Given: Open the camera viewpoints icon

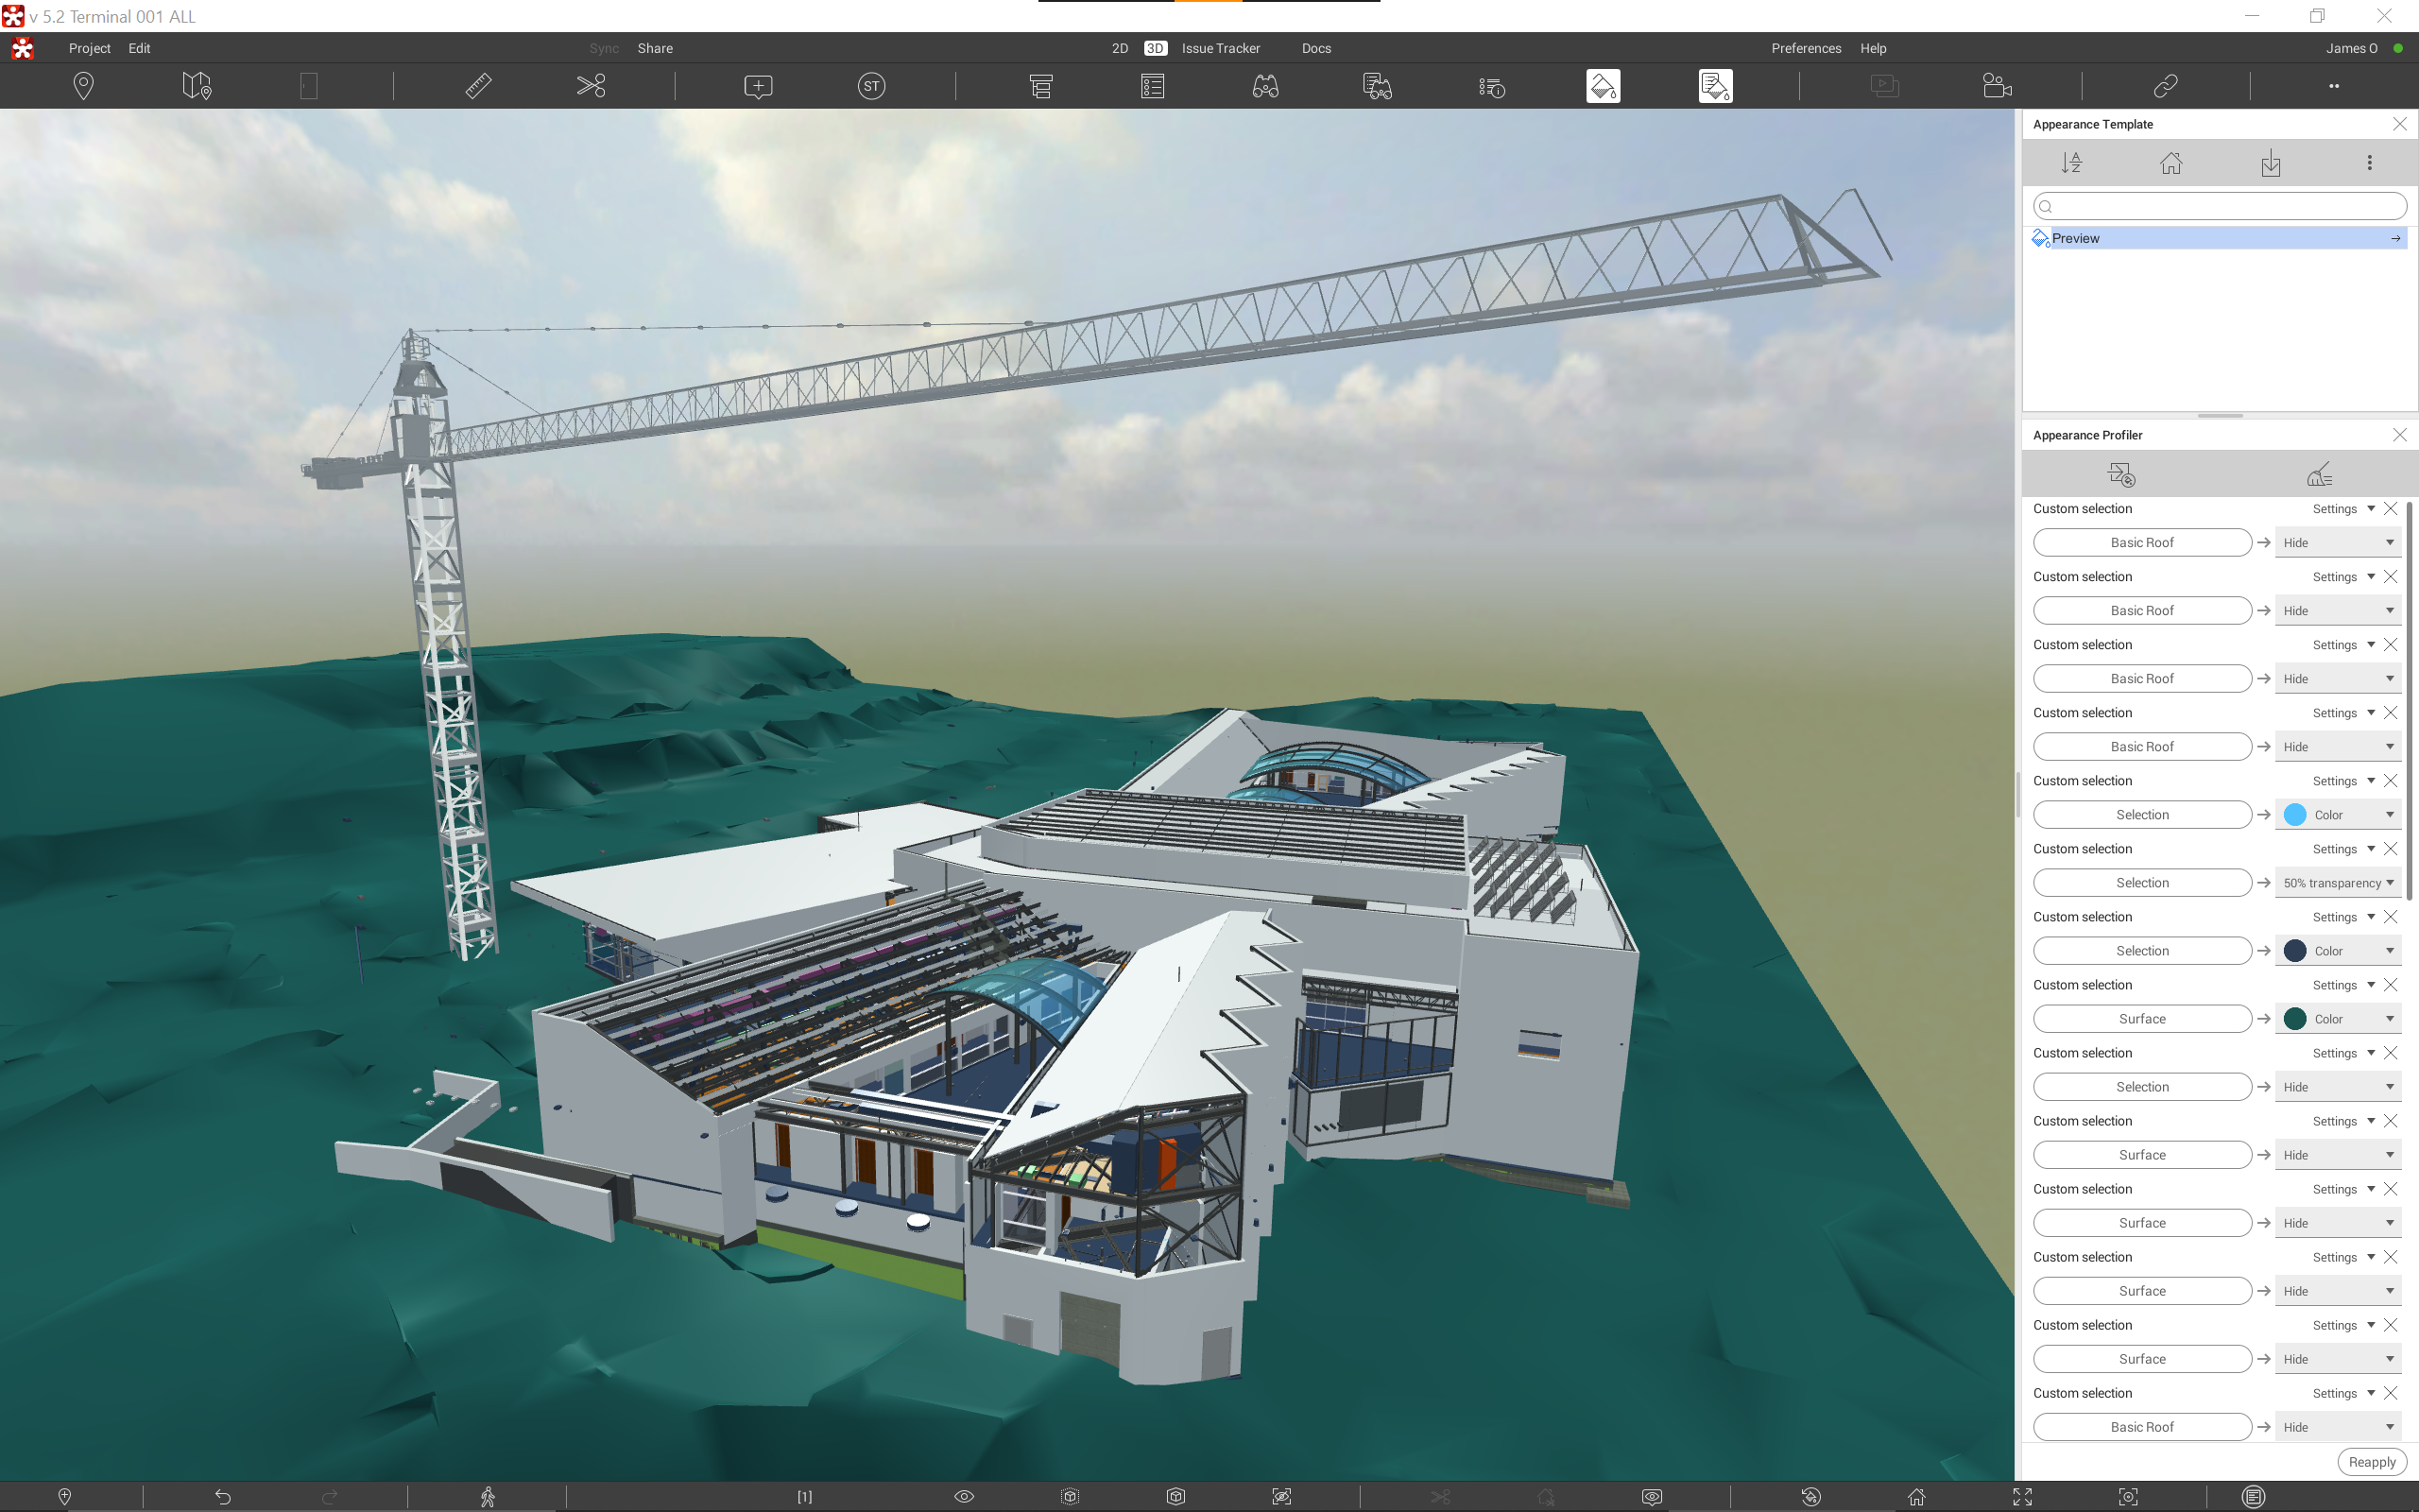Looking at the screenshot, I should coord(1998,86).
